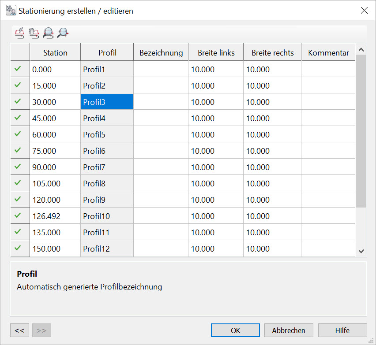
Task: Go back with the << button
Action: [x=19, y=330]
